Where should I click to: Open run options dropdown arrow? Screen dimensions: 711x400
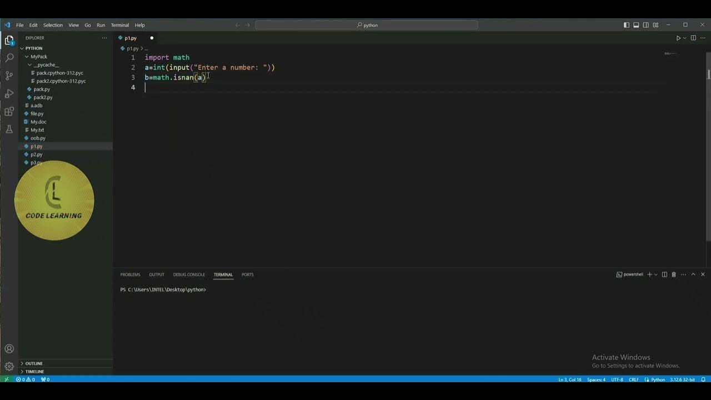click(685, 38)
